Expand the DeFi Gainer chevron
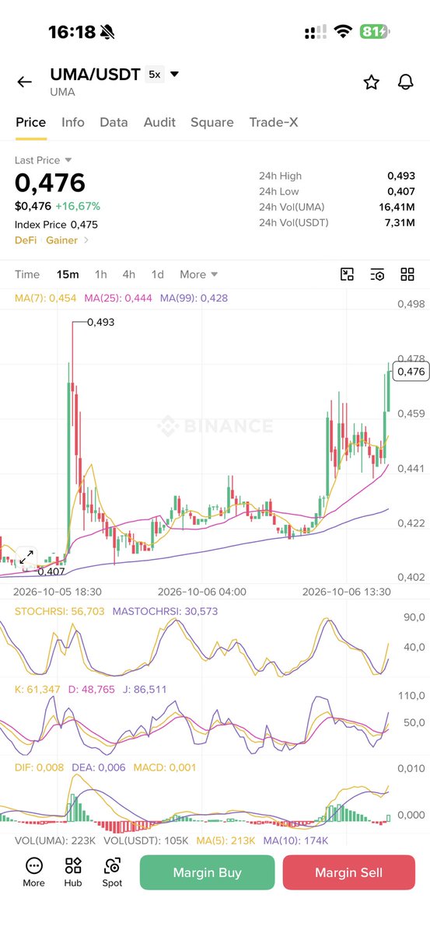The image size is (430, 933). tap(86, 240)
